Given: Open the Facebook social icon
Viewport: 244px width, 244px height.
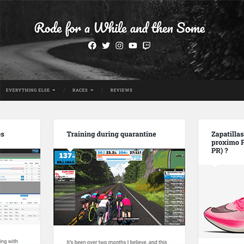Looking at the screenshot, I should point(92,46).
